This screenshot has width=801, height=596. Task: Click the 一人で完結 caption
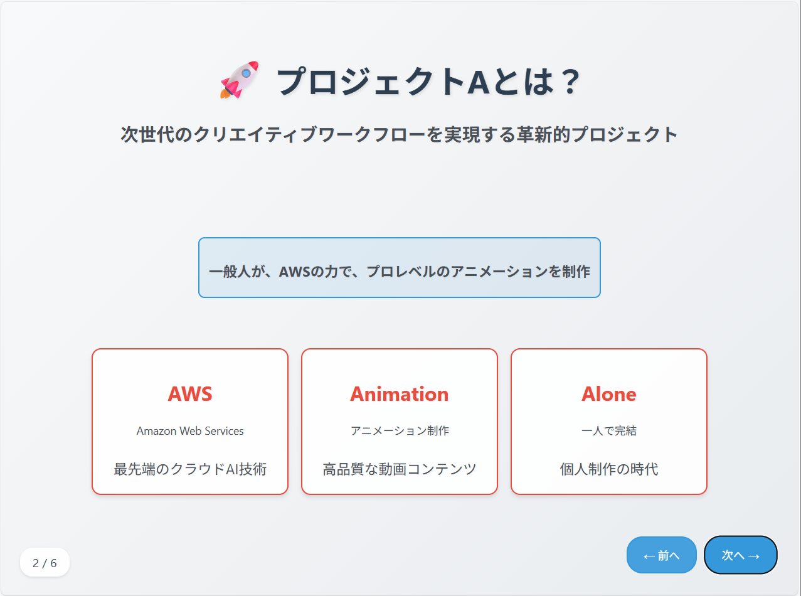point(609,431)
